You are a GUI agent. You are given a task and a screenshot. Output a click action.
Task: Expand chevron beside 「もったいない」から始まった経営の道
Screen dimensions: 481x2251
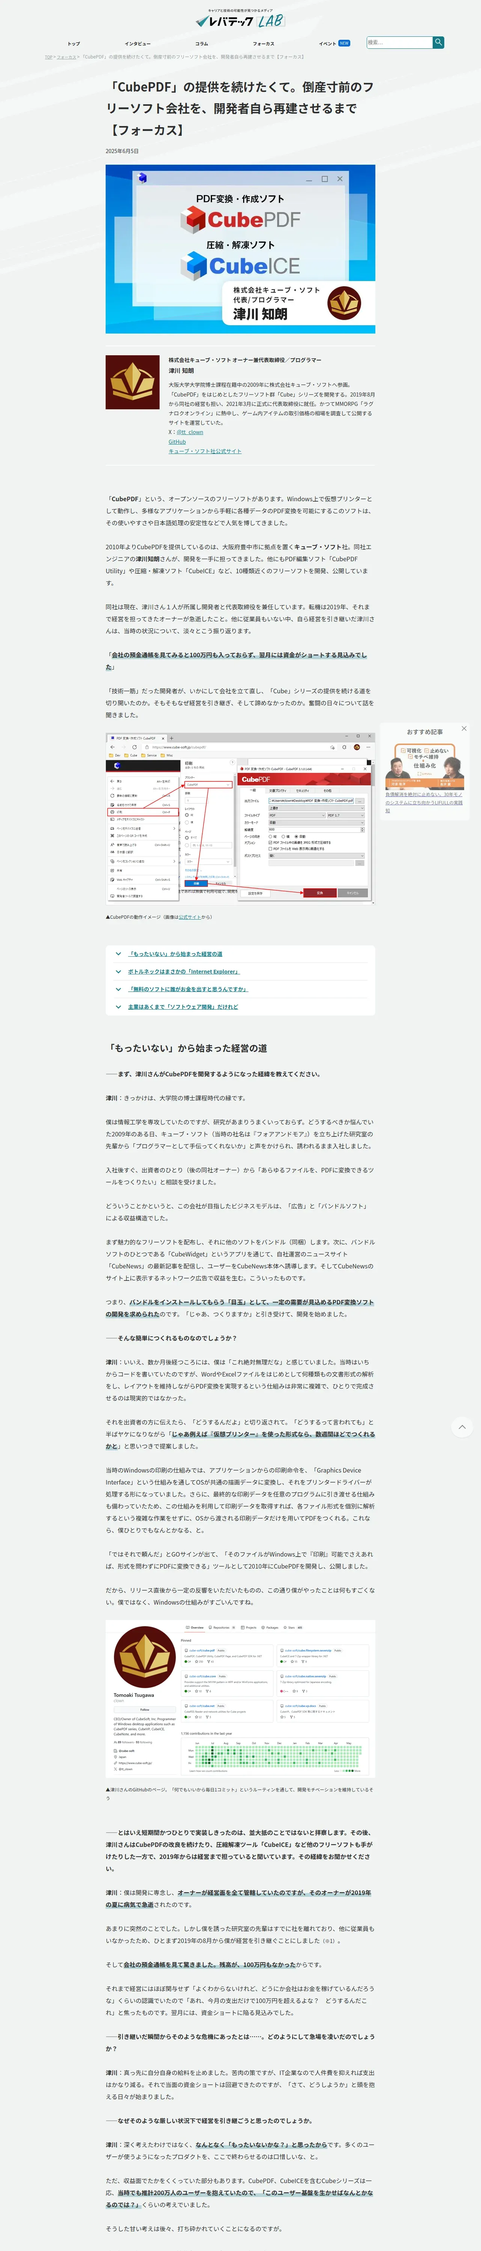pos(119,953)
